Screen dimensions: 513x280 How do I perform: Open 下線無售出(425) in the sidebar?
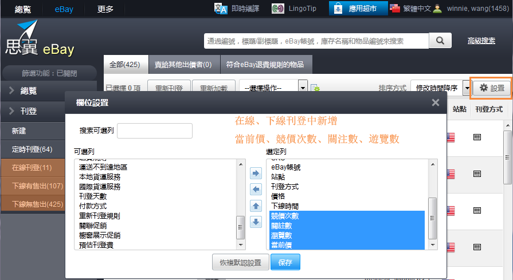click(33, 204)
